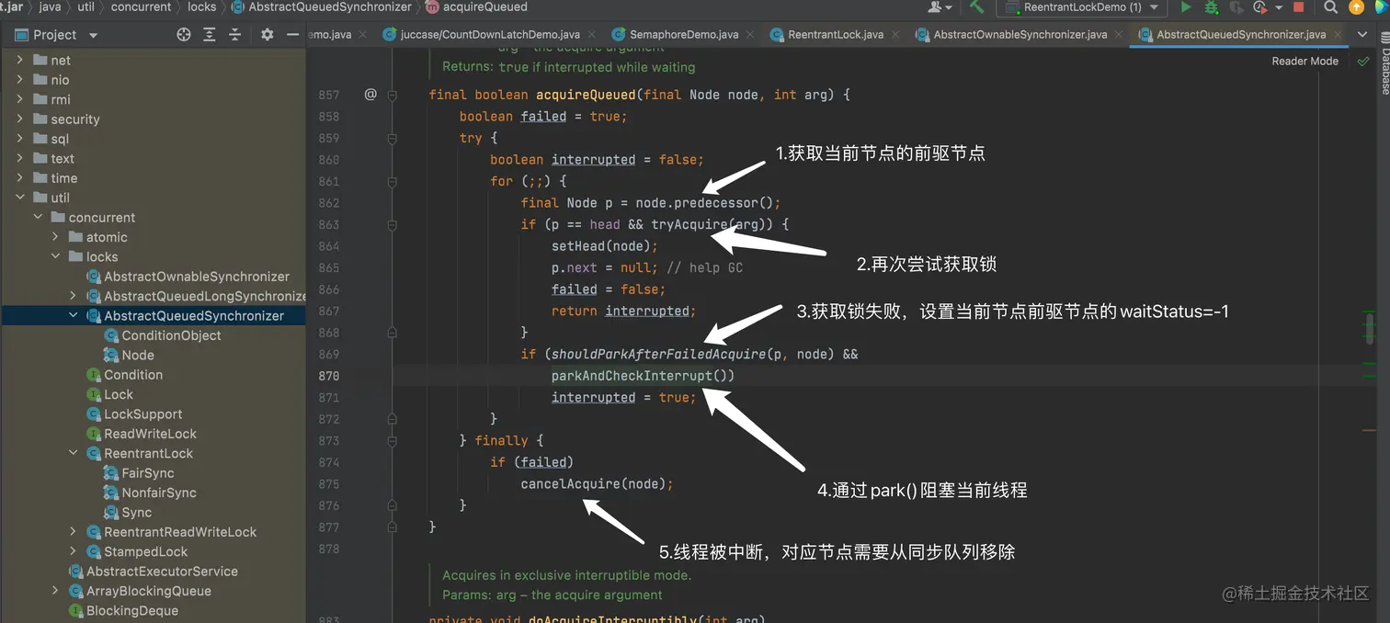Click the Node class icon in tree

click(111, 355)
